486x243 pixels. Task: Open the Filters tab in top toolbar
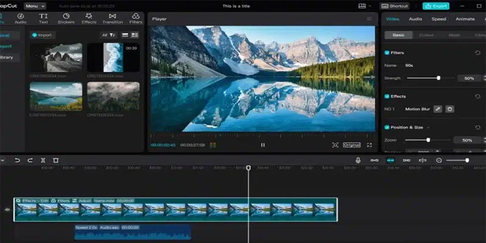(135, 19)
